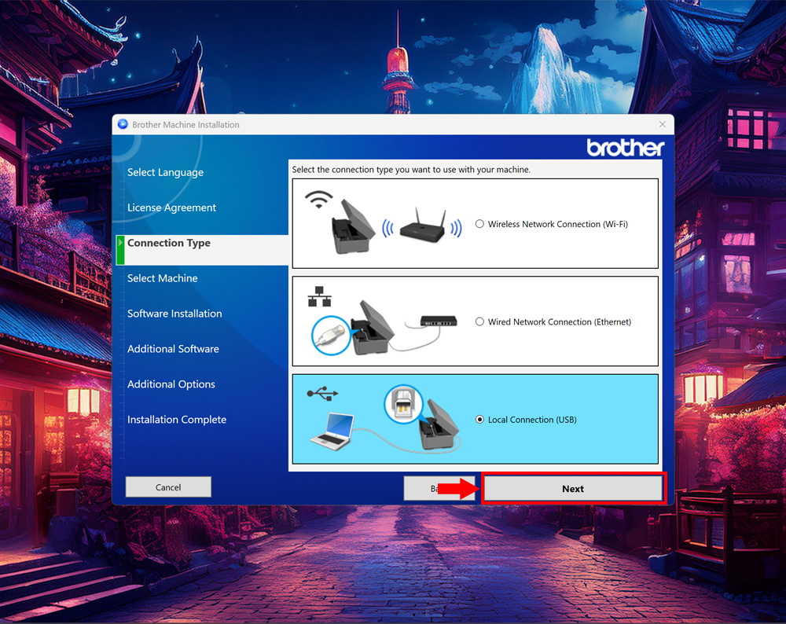Click the Next button

[573, 489]
